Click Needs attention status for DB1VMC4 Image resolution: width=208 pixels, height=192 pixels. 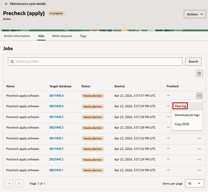click(93, 96)
